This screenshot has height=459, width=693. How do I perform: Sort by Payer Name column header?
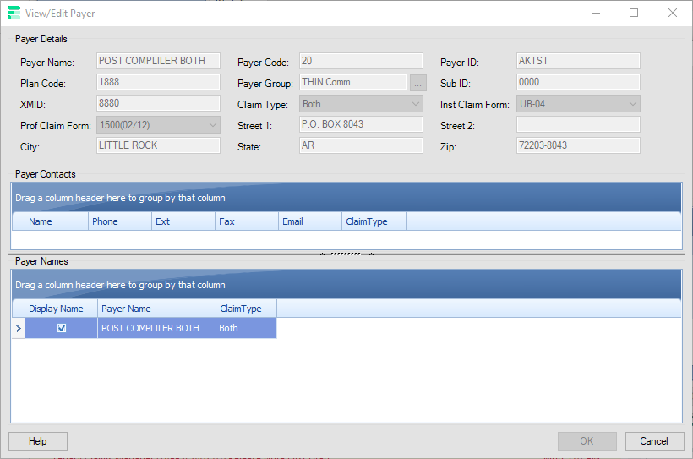click(156, 309)
